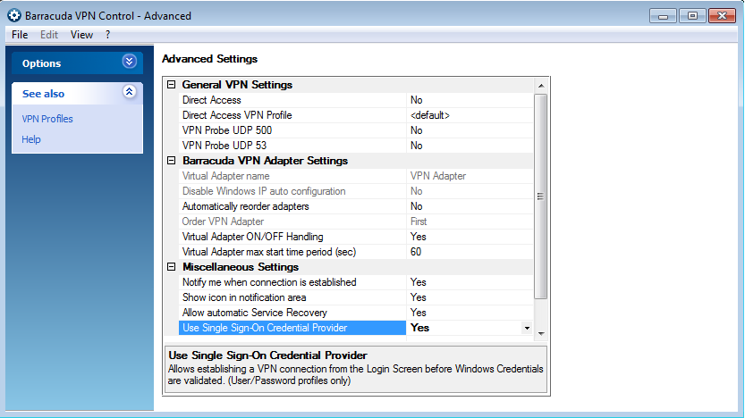Open the ? help menu

[108, 35]
